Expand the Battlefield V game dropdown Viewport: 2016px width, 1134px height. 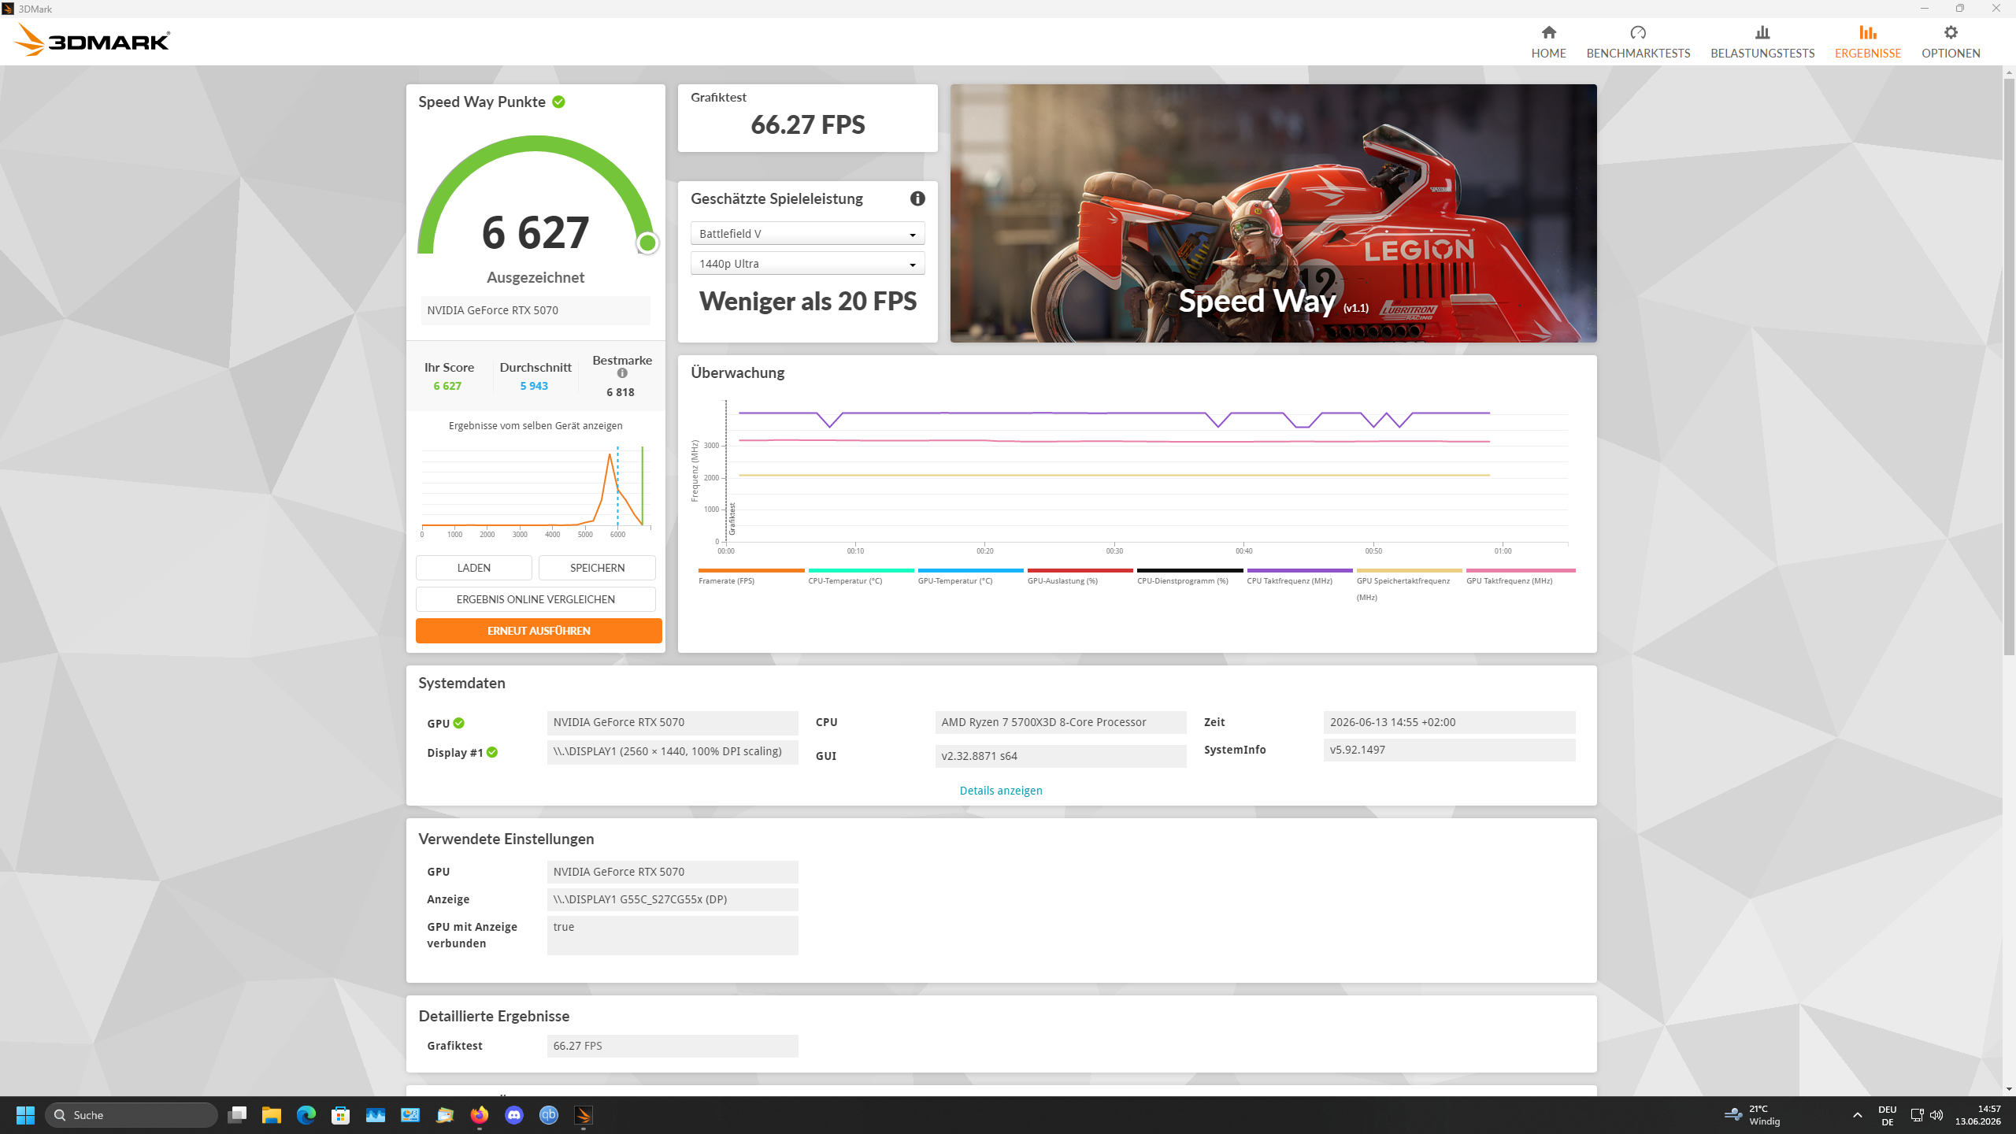(x=807, y=234)
